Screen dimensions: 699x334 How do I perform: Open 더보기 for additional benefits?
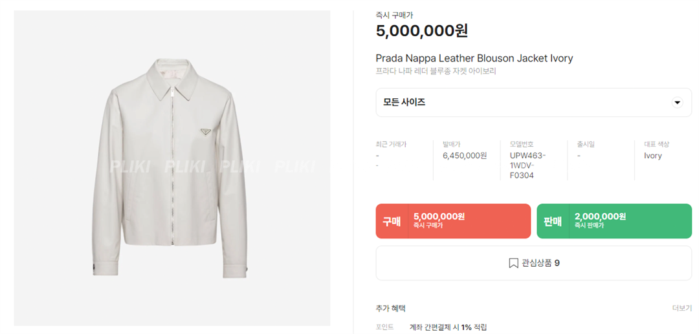pyautogui.click(x=682, y=309)
